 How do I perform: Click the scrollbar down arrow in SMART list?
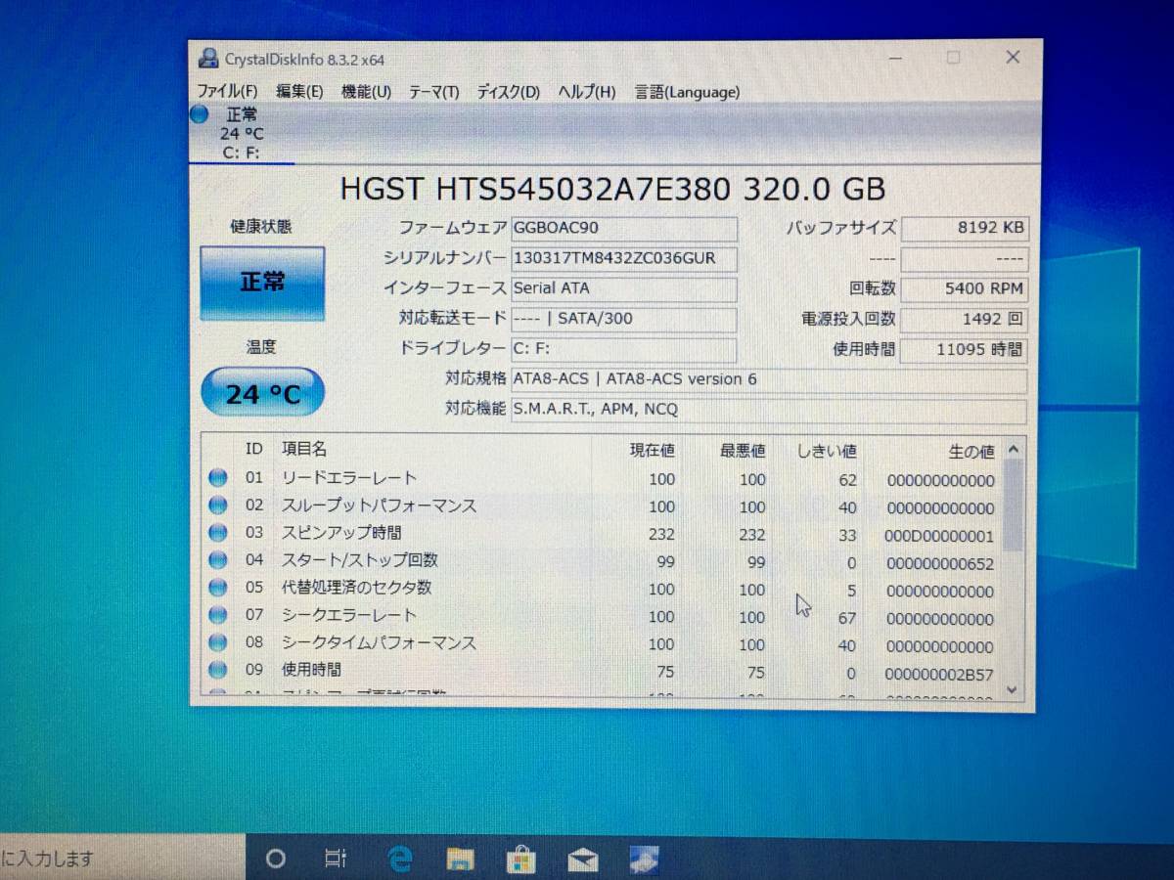[1013, 690]
